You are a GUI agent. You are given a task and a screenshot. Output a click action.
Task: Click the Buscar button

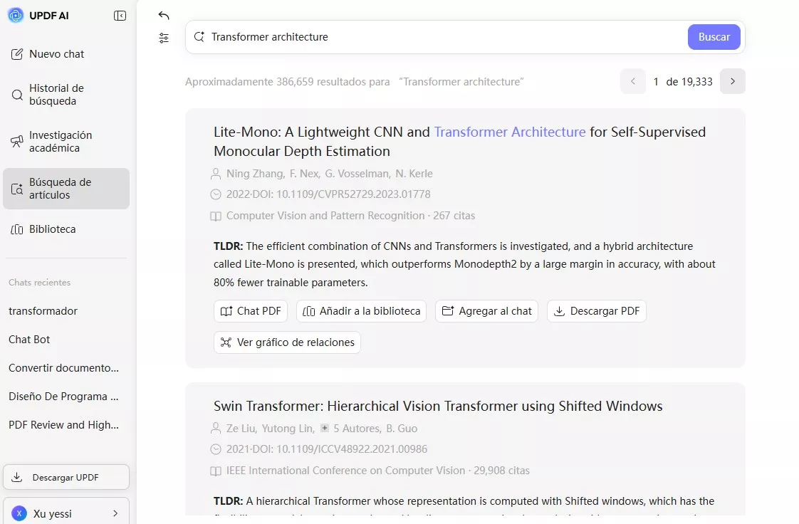click(714, 37)
